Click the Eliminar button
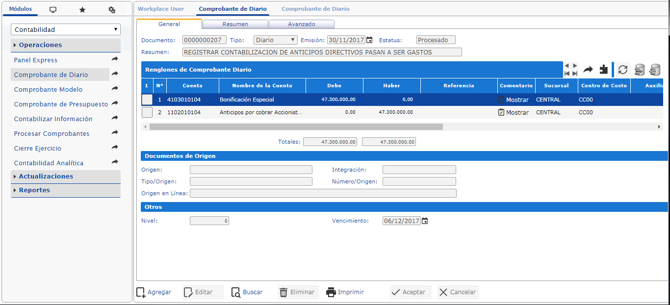Screen dimensions: 670x305 (298, 292)
